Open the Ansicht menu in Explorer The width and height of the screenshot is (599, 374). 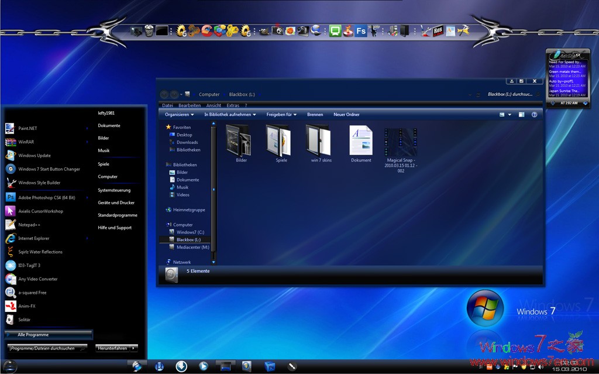pos(214,105)
